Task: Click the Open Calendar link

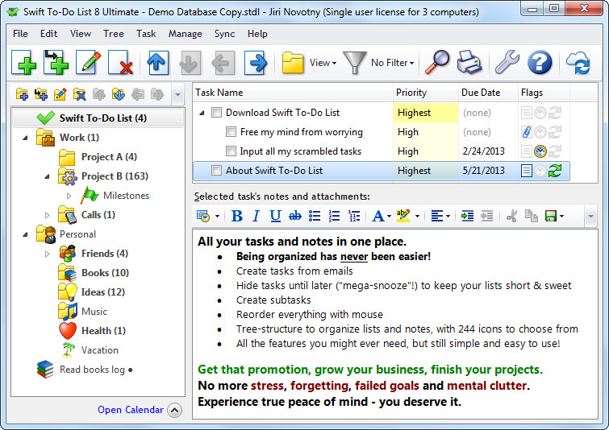Action: 131,410
